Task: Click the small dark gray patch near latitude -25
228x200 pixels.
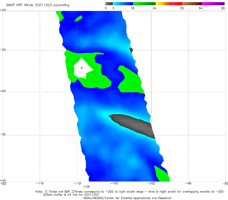Action: point(131,50)
